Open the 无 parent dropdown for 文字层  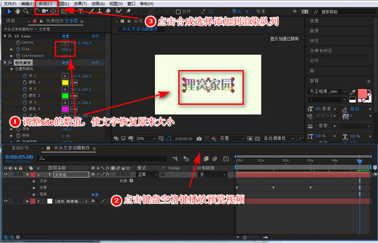point(212,174)
